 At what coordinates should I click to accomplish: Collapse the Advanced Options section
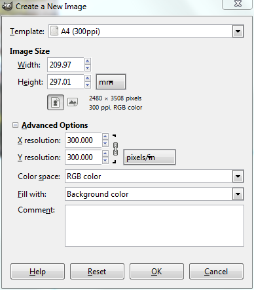[15, 125]
